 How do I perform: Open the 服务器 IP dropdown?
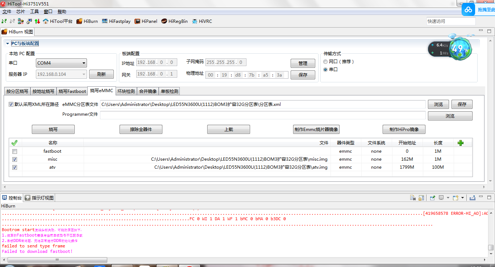[62, 74]
